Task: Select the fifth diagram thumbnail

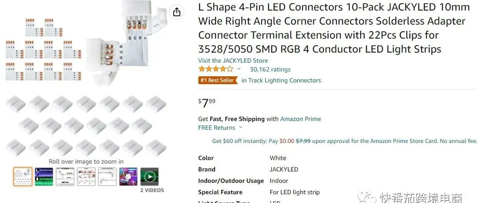Action: pos(107,177)
